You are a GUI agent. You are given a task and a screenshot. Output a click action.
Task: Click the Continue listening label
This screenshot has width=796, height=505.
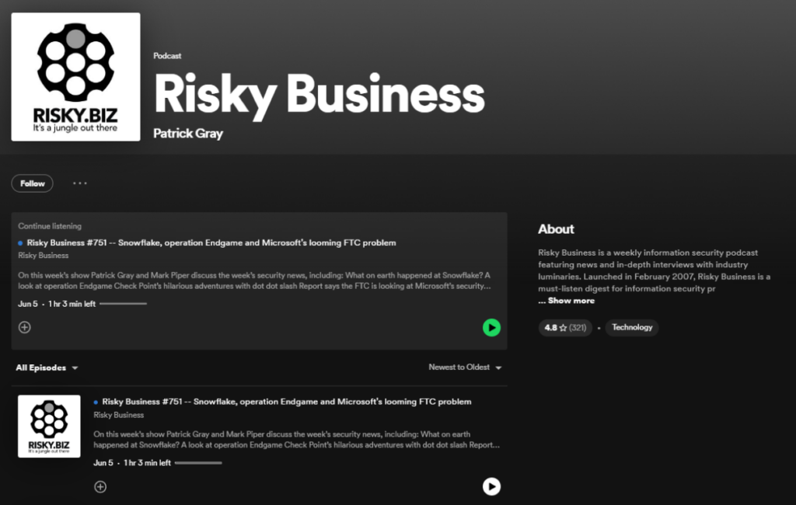[50, 226]
